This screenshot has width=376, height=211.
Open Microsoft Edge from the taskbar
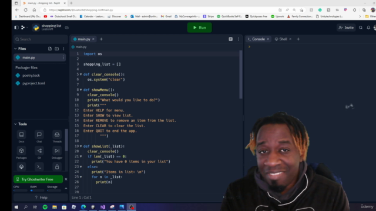pos(83,207)
